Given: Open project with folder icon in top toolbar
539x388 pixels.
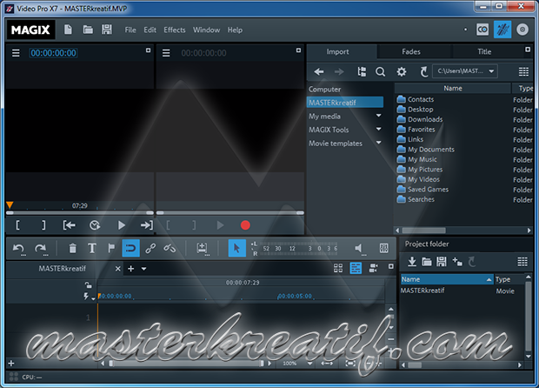Looking at the screenshot, I should coord(88,30).
